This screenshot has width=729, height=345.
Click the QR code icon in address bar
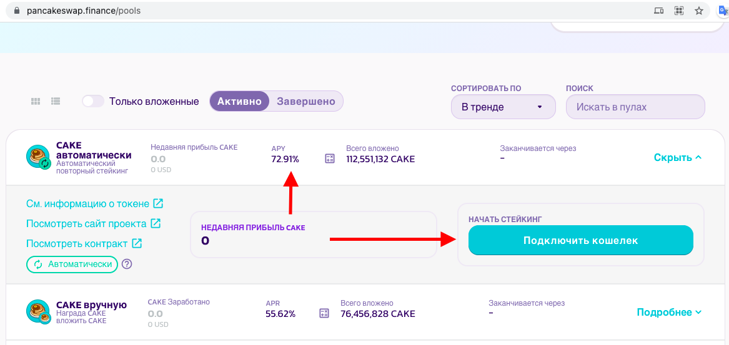point(679,10)
